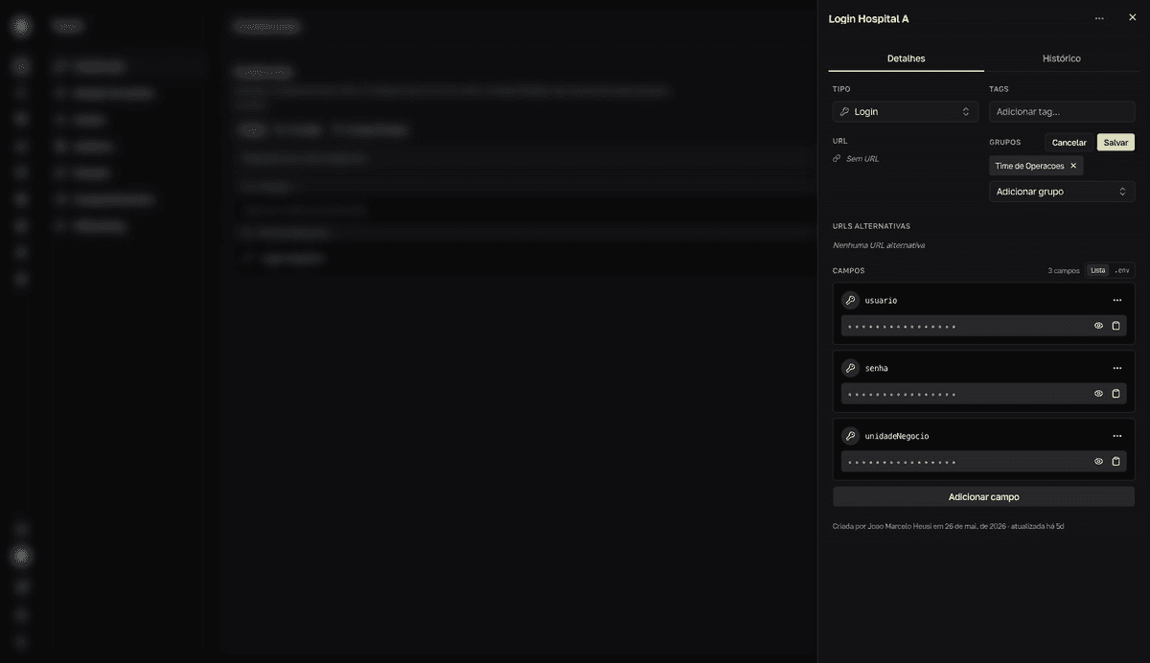
Task: Click the unidadeNegocio field name
Action: tap(897, 437)
